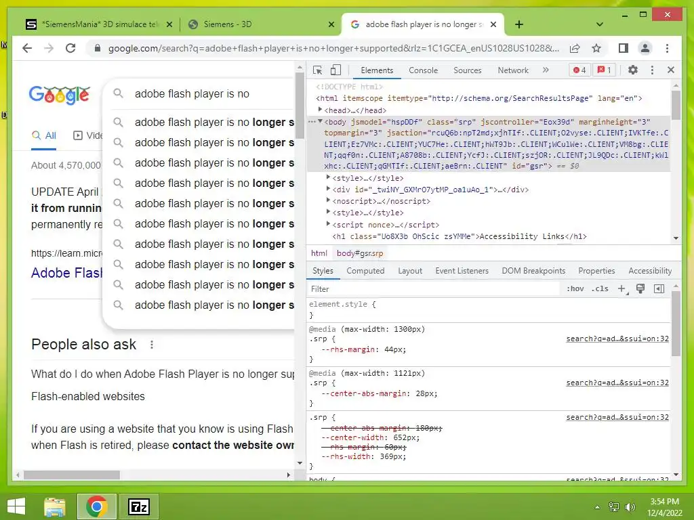Expand the What do I do question
Screen dimensions: 694x520
click(x=163, y=374)
